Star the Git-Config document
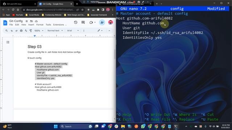This screenshot has width=232, height=130. tap(26, 21)
